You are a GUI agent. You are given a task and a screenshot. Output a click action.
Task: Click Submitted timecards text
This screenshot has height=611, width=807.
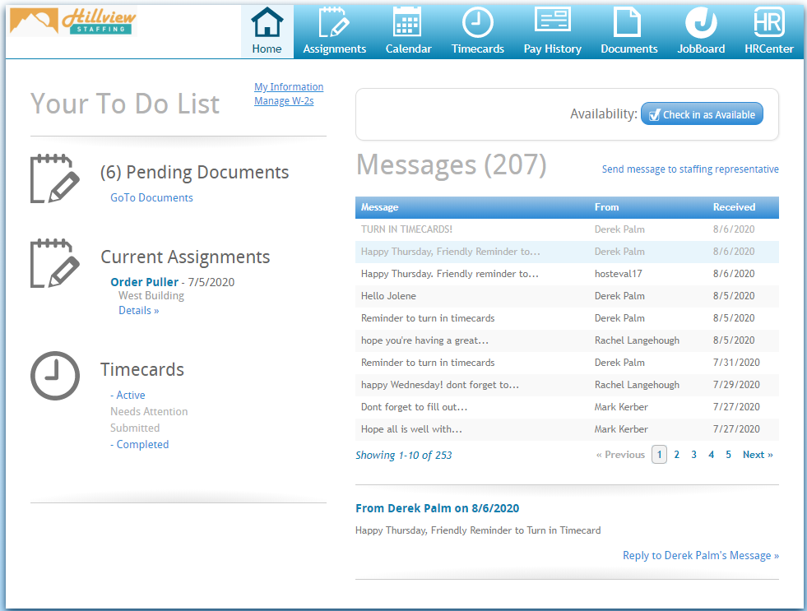coord(135,428)
